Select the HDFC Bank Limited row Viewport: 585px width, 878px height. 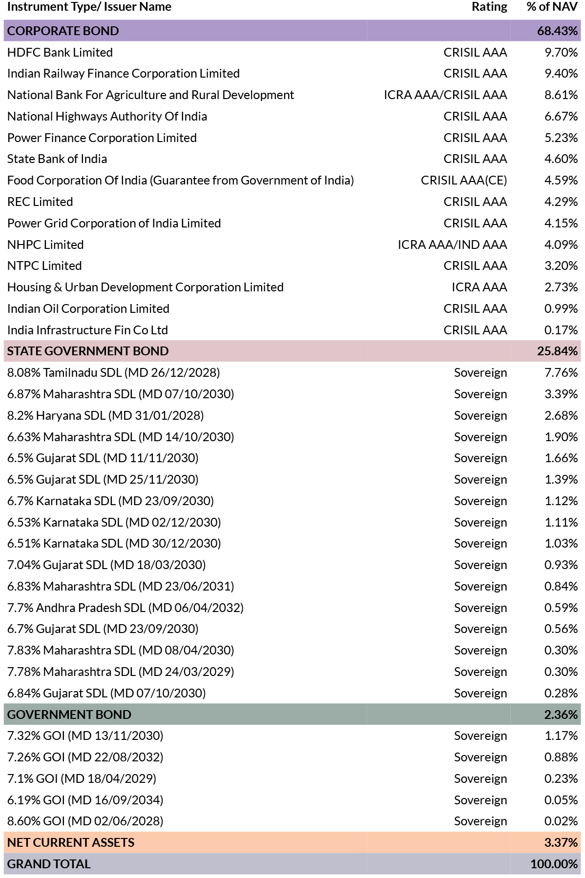click(60, 52)
